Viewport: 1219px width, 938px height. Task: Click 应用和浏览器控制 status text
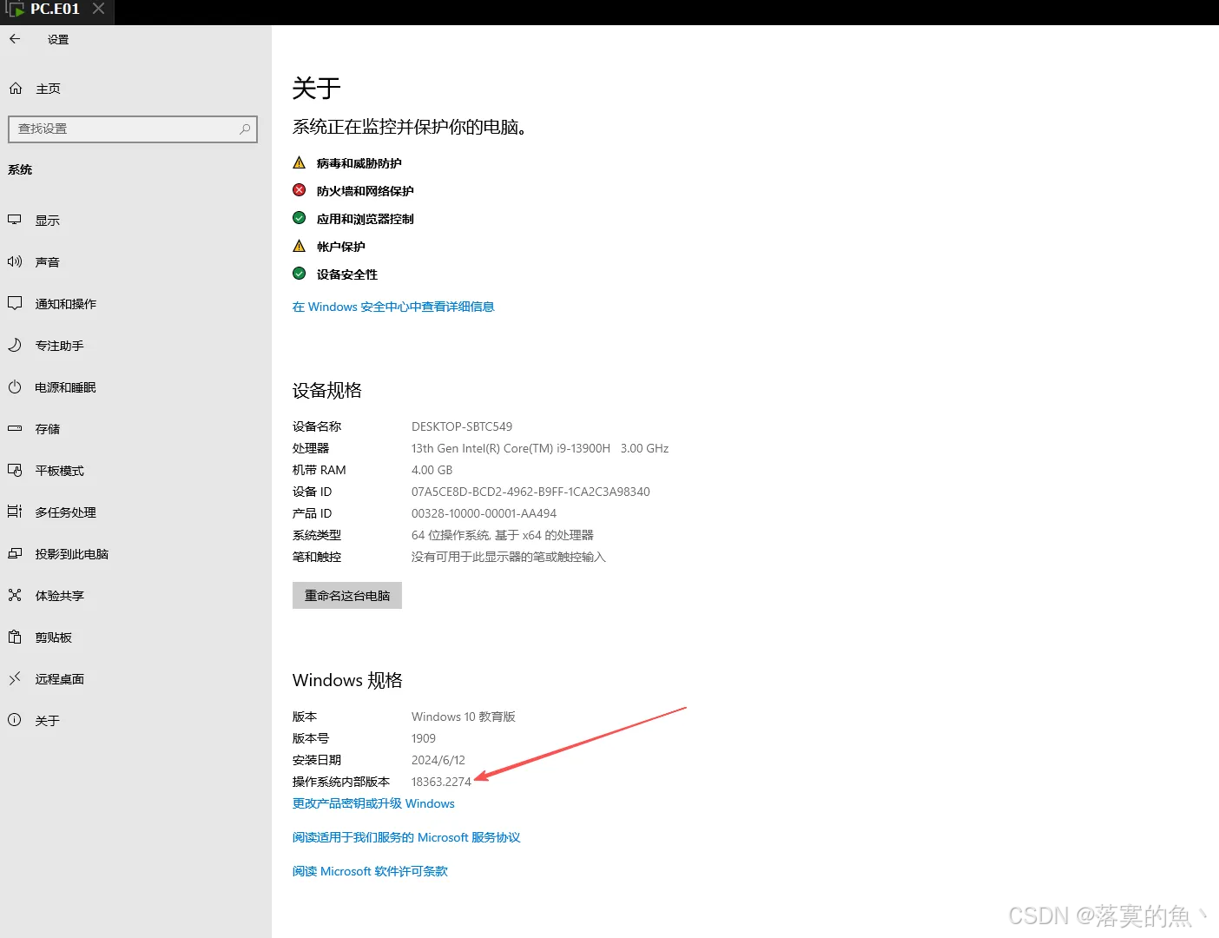[x=365, y=219]
